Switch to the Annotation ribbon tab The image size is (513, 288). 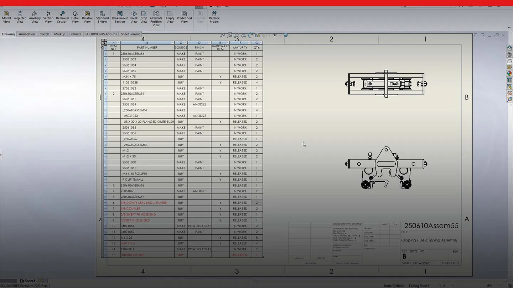click(27, 34)
